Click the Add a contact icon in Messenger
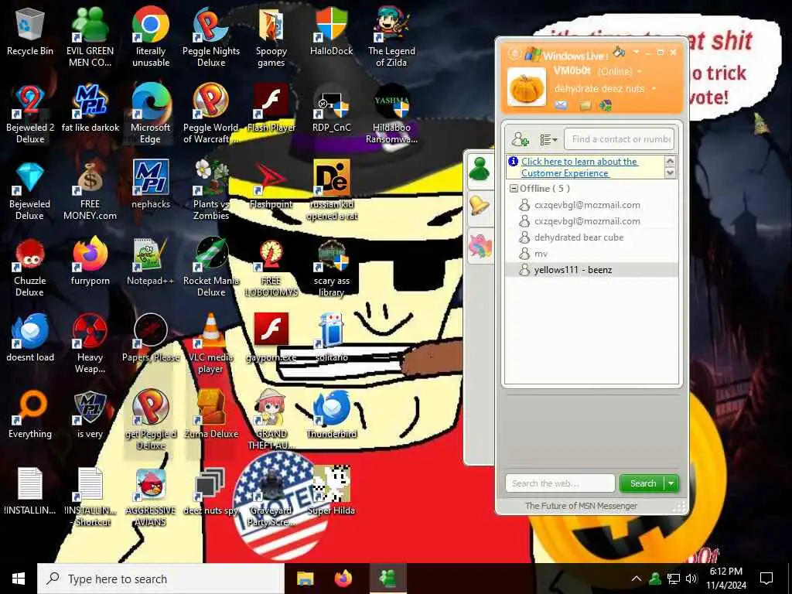 click(x=520, y=139)
